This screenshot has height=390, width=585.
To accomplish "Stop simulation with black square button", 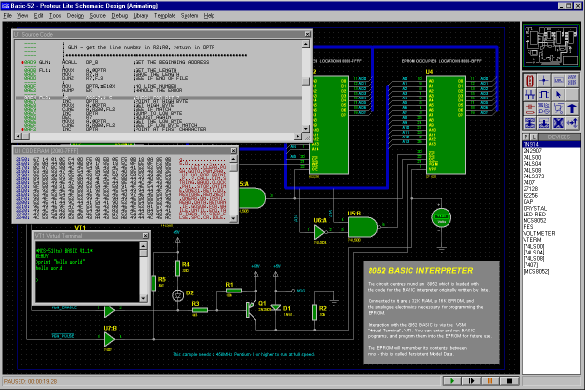I will (509, 381).
